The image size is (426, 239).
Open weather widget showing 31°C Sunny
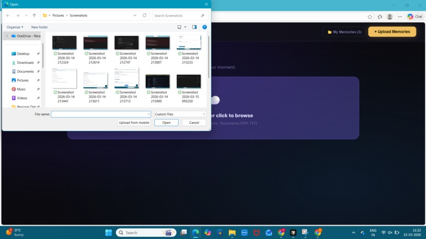click(15, 233)
